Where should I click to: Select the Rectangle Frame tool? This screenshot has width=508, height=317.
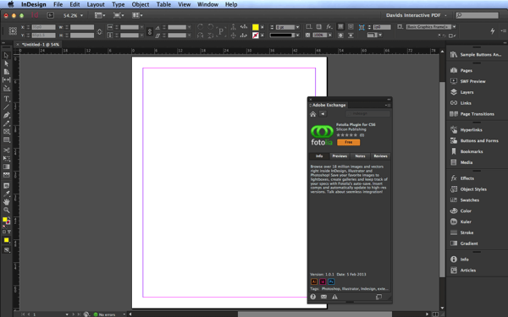(x=6, y=132)
